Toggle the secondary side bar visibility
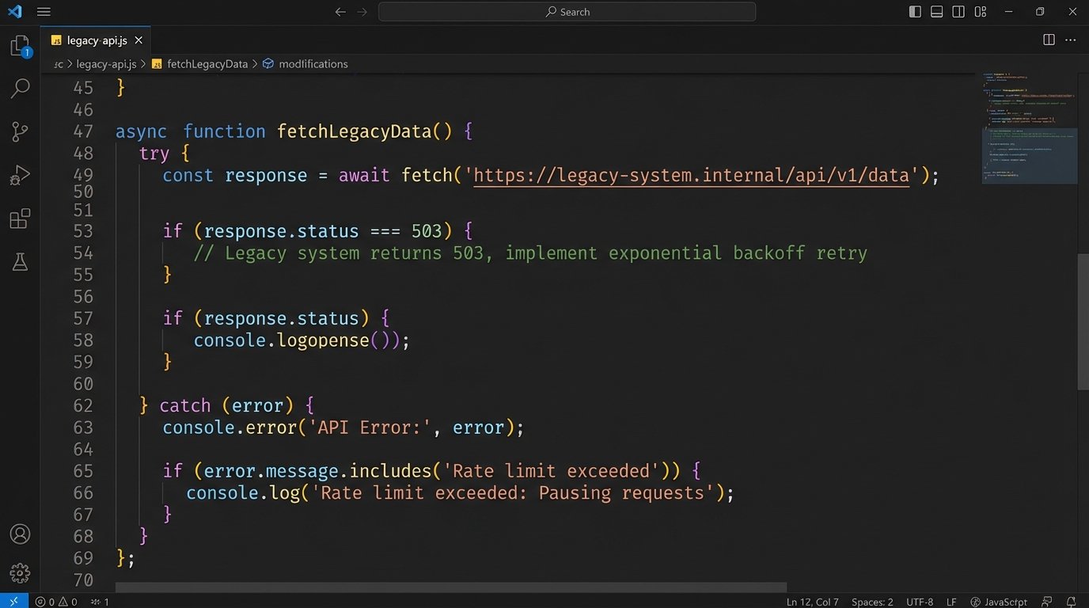Viewport: 1089px width, 608px height. click(958, 12)
